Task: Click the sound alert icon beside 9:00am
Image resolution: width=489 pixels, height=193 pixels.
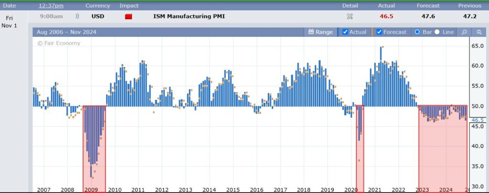Action: (76, 17)
